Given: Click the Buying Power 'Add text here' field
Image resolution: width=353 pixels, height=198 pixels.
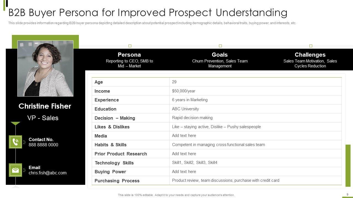Looking at the screenshot, I should tap(184, 172).
